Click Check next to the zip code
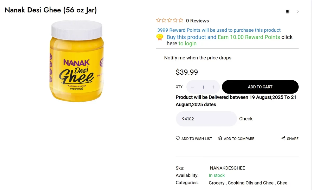 246,119
